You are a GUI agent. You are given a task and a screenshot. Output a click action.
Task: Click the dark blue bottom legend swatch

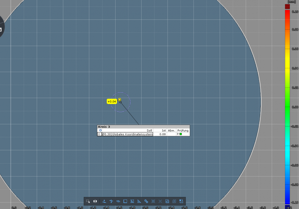pyautogui.click(x=287, y=207)
